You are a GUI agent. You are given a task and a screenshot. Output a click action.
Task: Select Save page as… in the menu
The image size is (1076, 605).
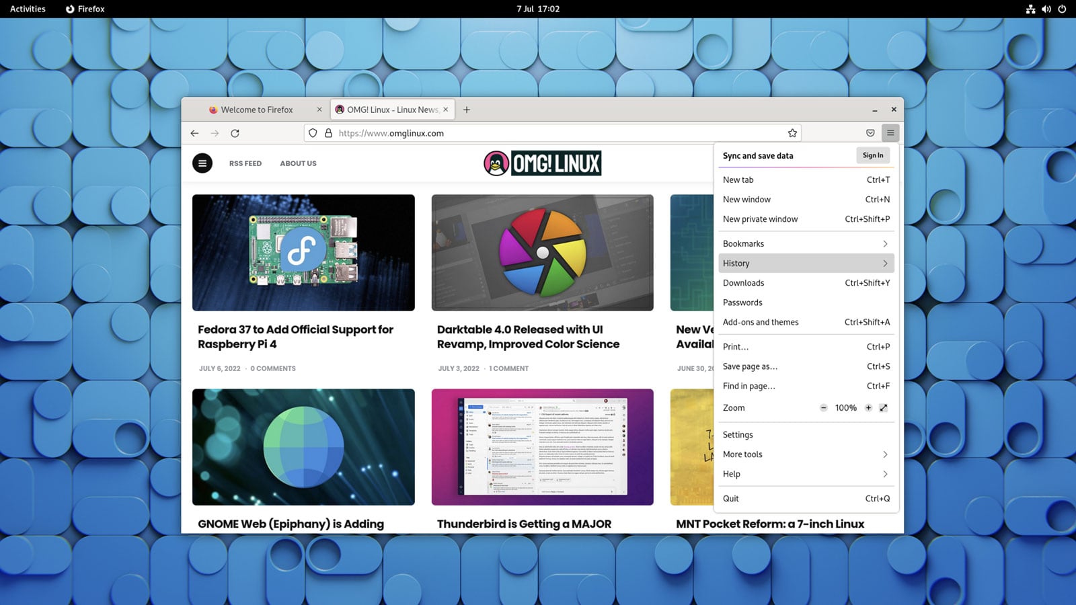806,366
